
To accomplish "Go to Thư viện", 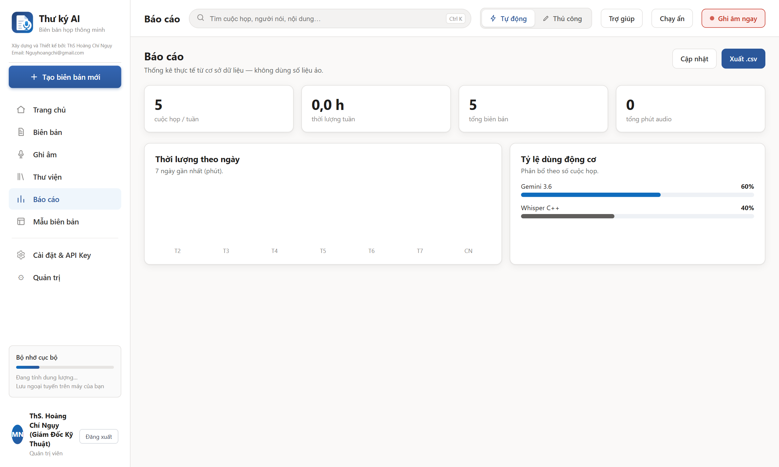I will click(65, 177).
